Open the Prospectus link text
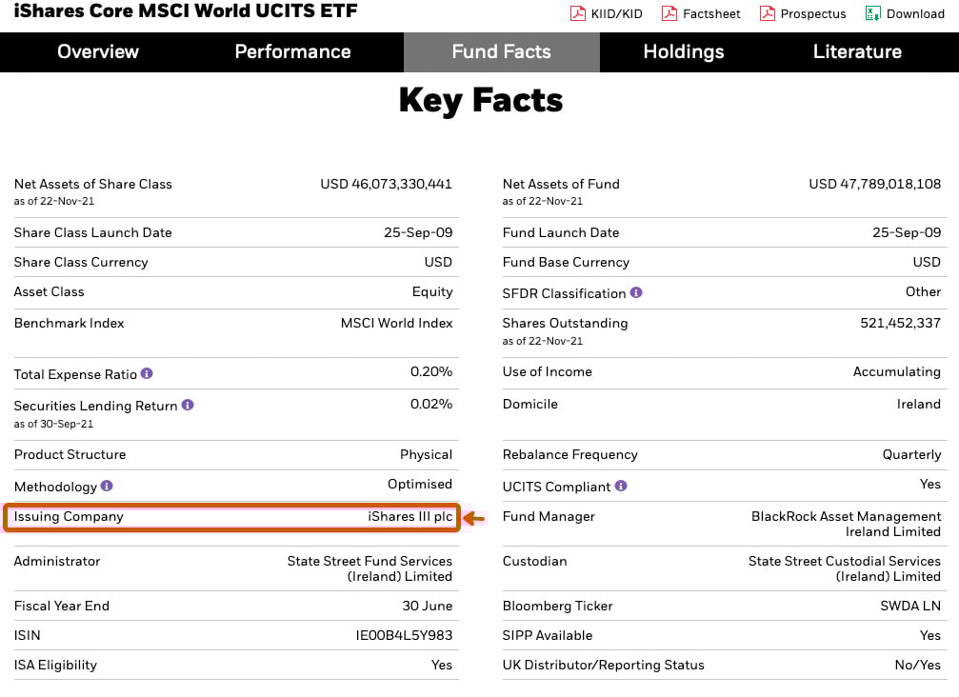 (812, 13)
